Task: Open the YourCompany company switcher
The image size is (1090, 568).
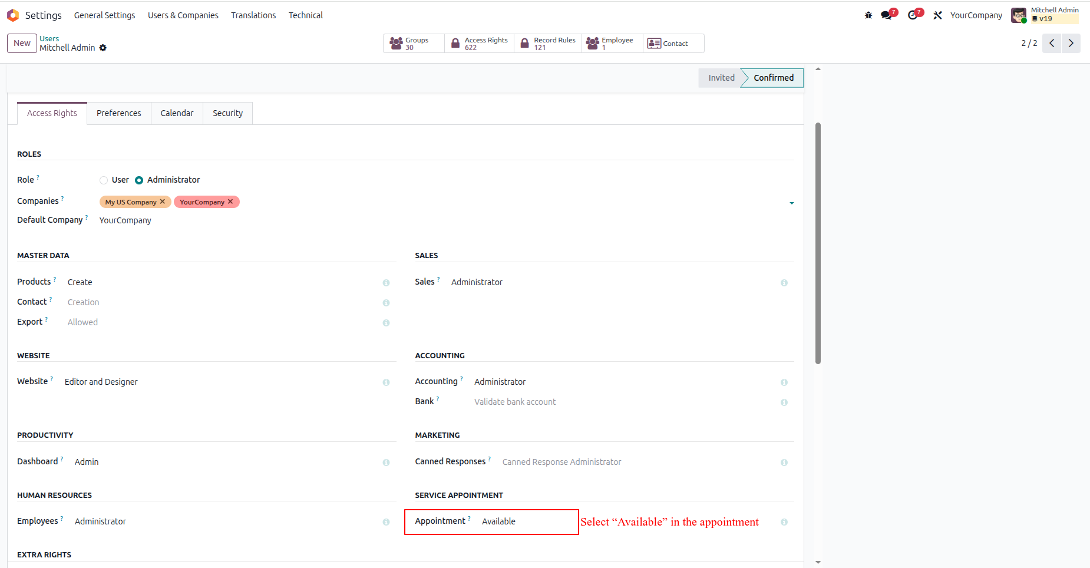Action: click(x=976, y=15)
